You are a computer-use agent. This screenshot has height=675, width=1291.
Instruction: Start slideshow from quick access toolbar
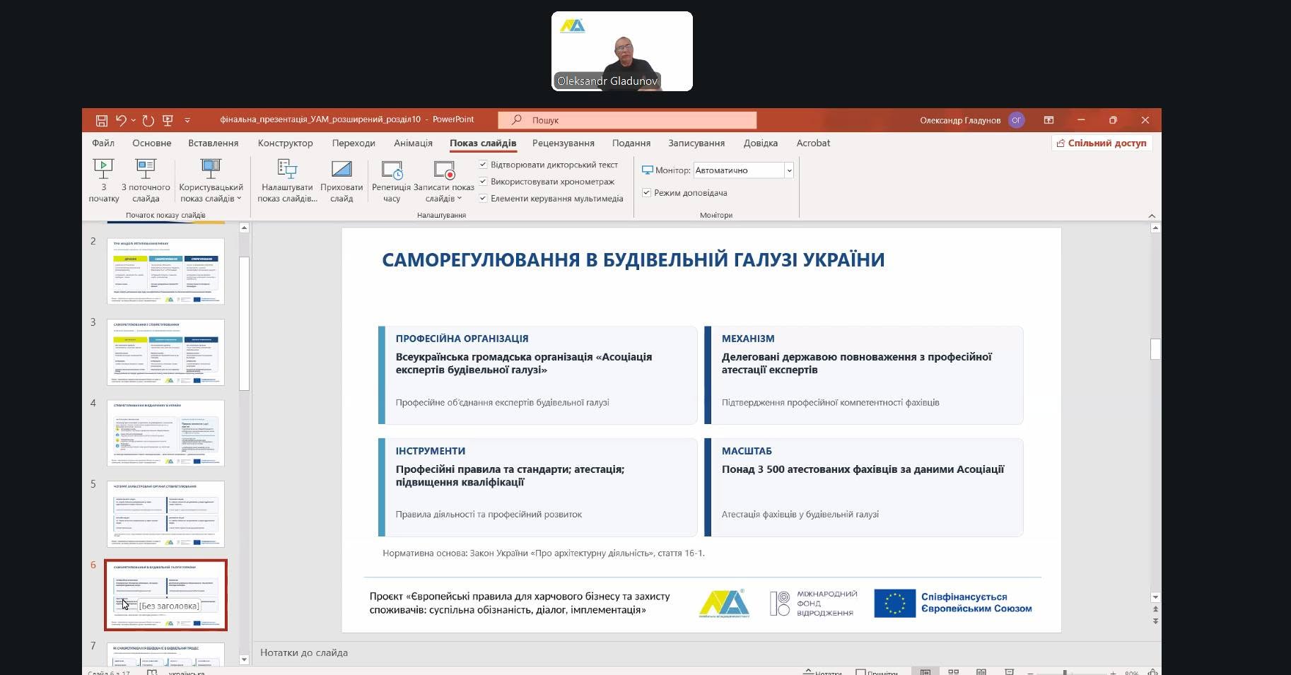168,120
